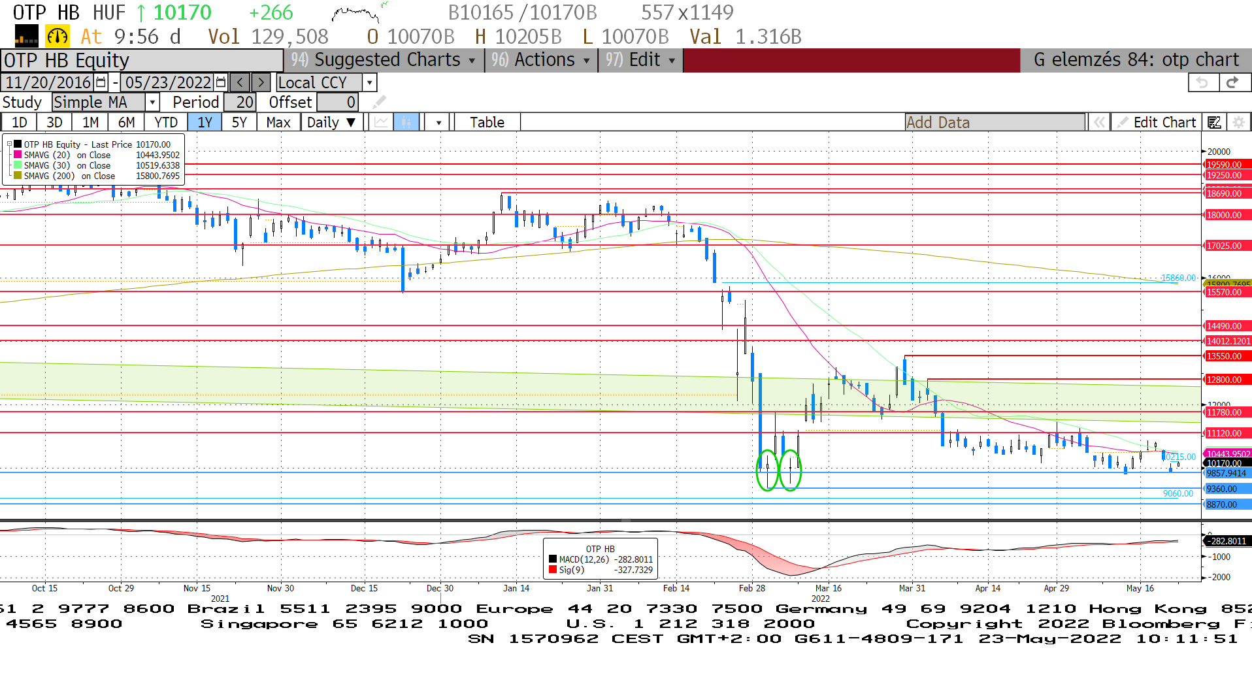
Task: Click the black bar-chart icon at top left
Action: tap(26, 37)
